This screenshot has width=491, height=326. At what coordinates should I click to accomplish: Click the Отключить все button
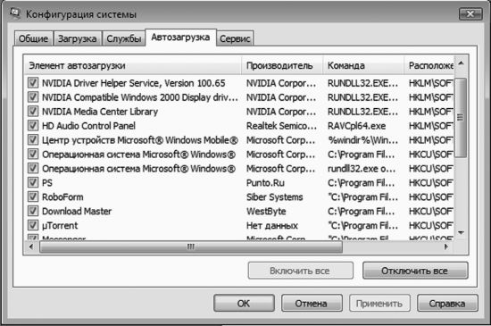(415, 271)
